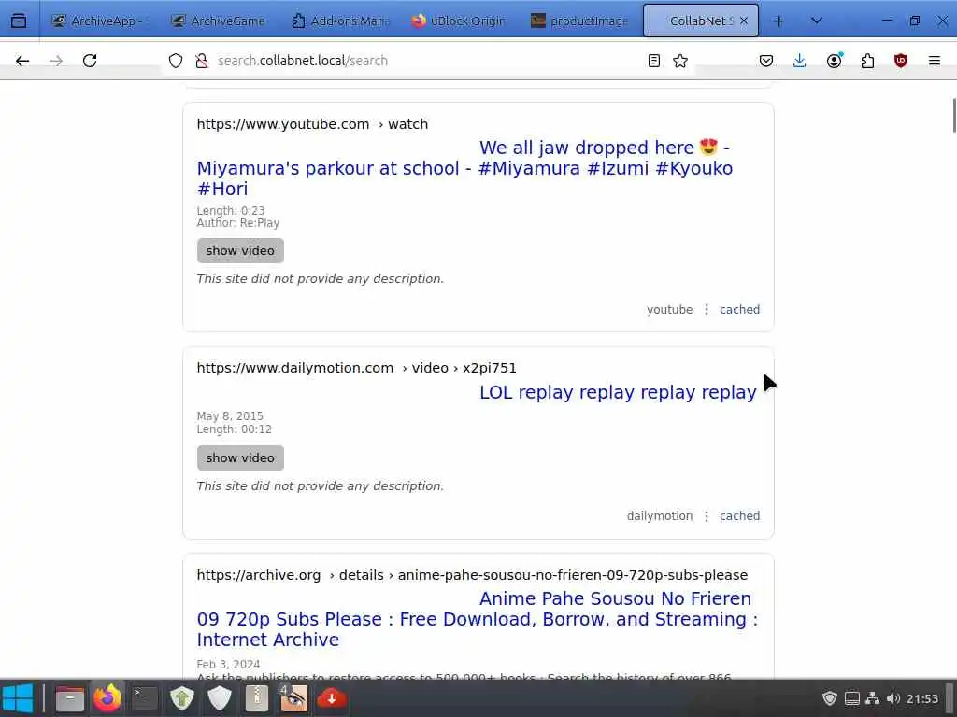Open cached copy of YouTube result
This screenshot has height=717, width=957.
(x=740, y=309)
